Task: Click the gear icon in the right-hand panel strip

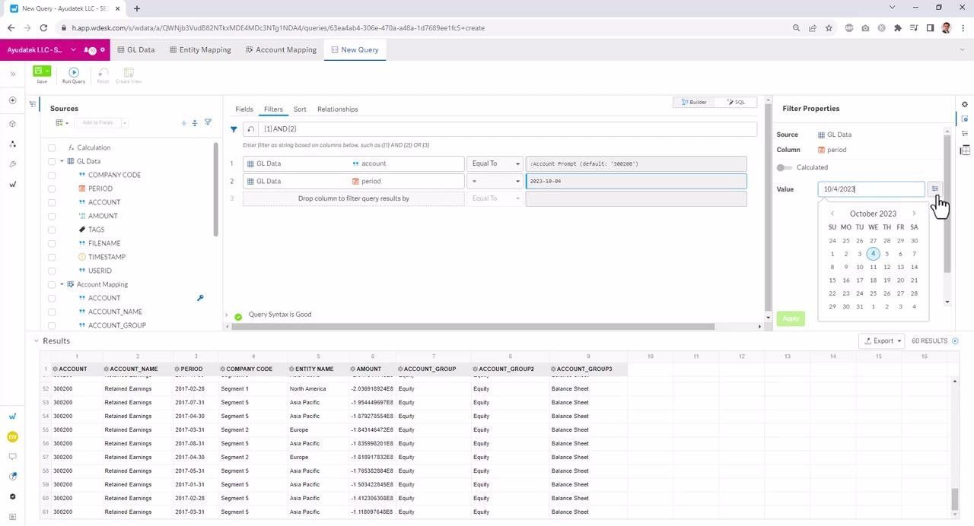Action: (x=965, y=104)
